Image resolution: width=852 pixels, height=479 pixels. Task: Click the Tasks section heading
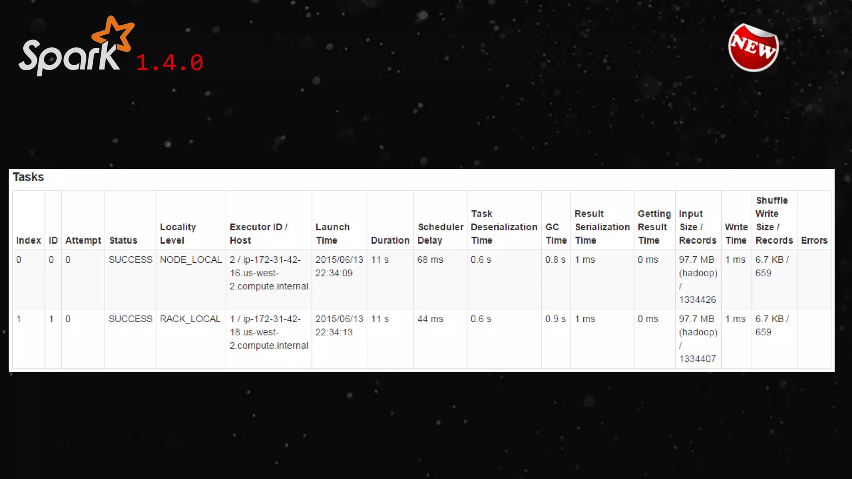[28, 177]
